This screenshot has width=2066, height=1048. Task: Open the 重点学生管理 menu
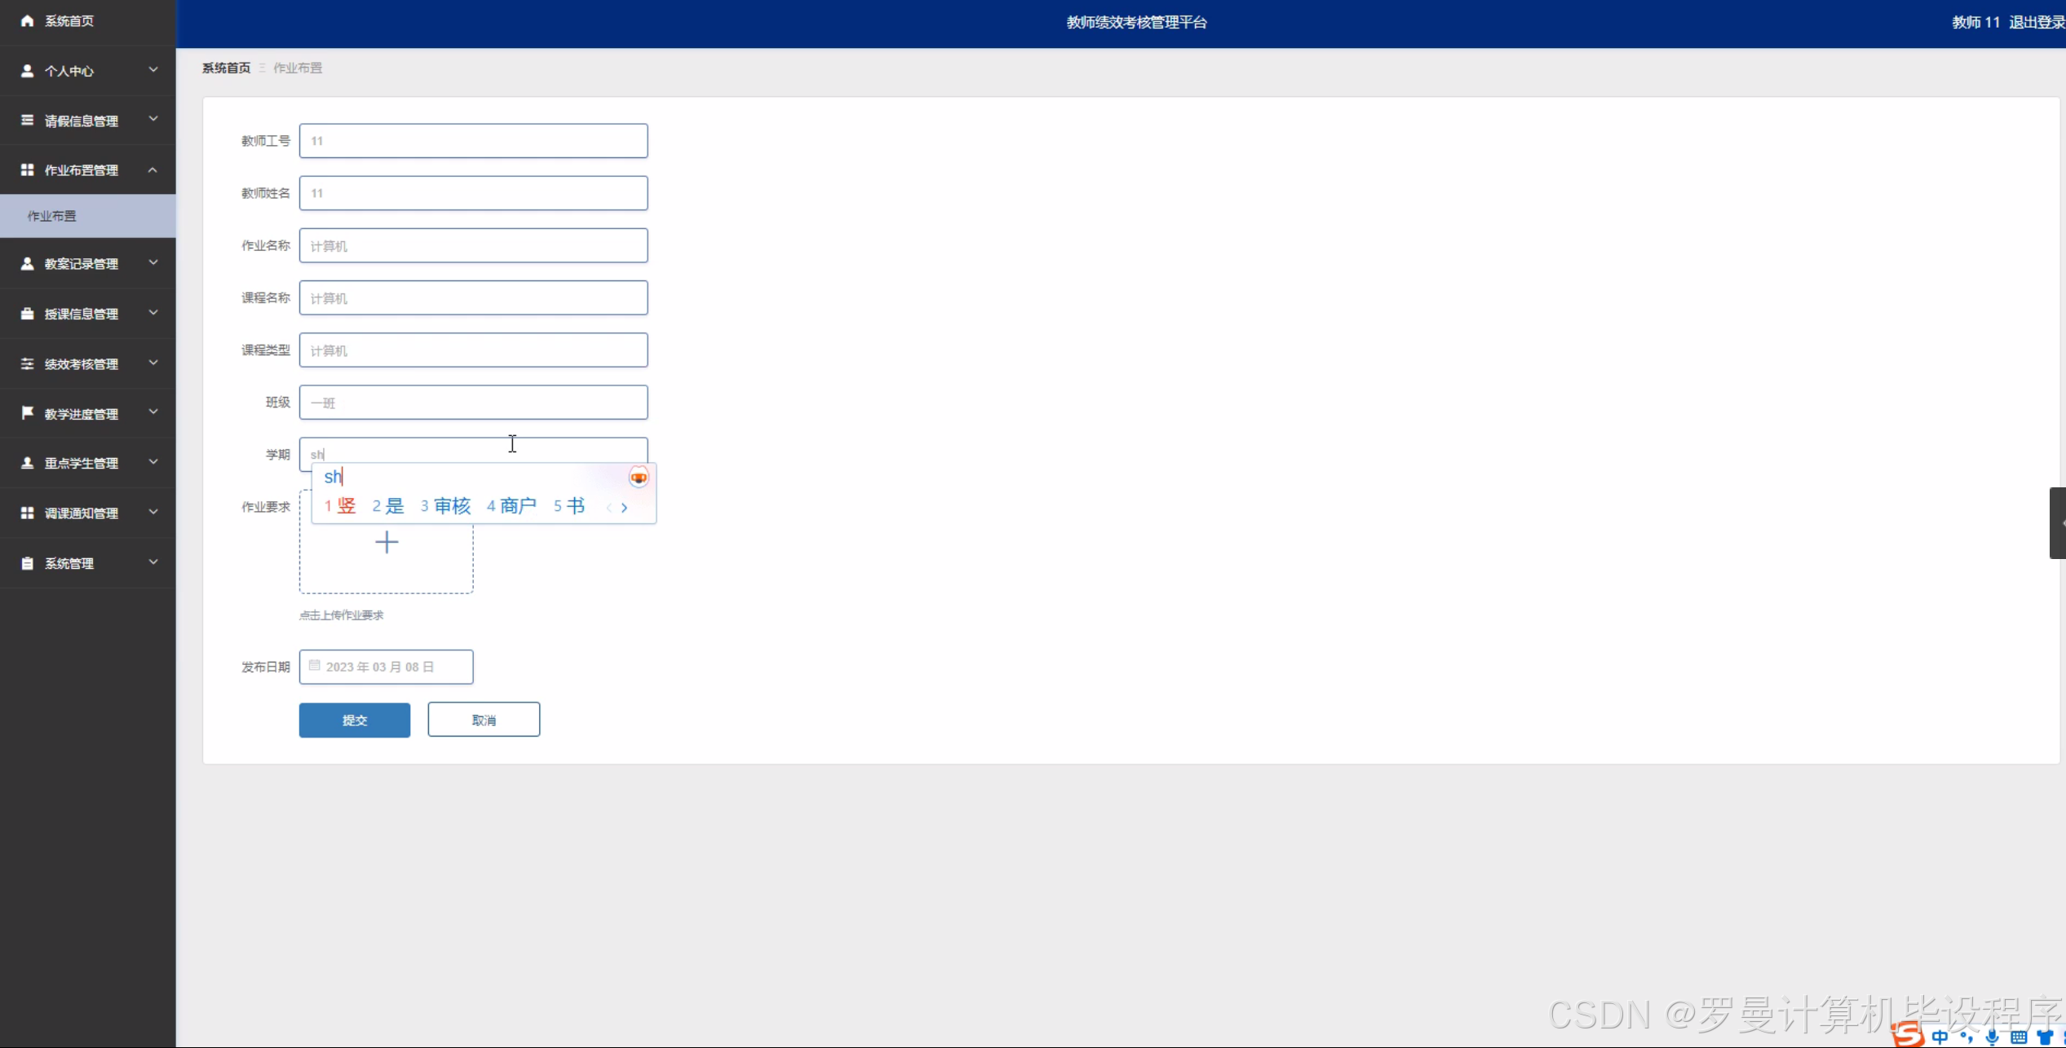click(x=82, y=463)
